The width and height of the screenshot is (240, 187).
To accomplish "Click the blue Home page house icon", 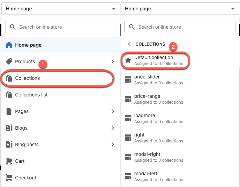I will click(x=9, y=45).
